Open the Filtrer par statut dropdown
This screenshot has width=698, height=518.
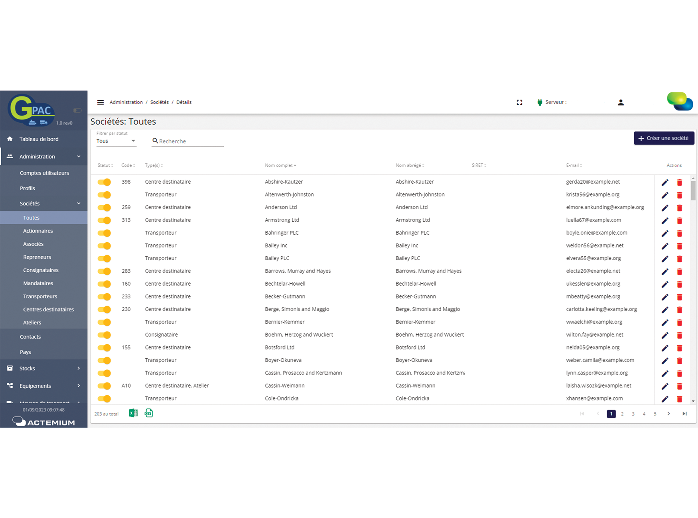116,141
